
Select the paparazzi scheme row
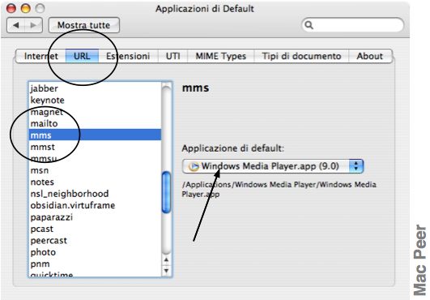point(95,217)
